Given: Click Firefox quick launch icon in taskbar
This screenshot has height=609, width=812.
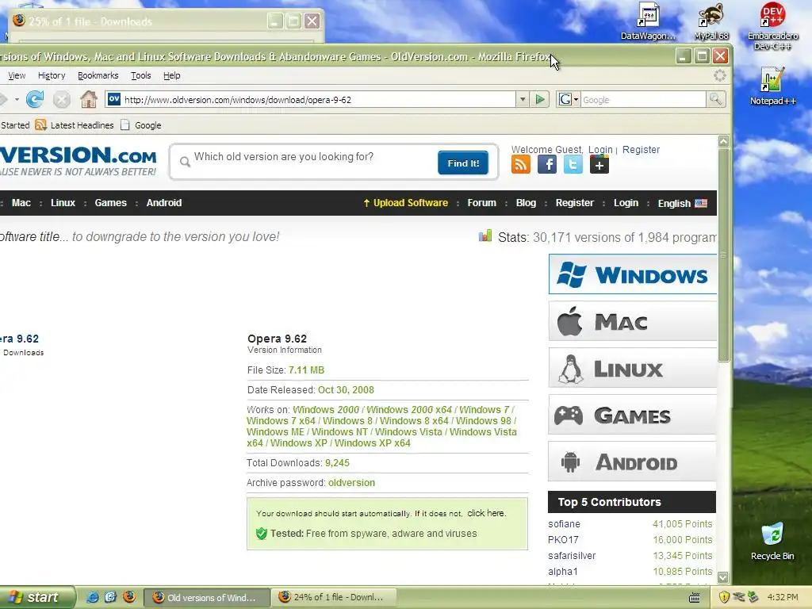Looking at the screenshot, I should click(x=129, y=596).
